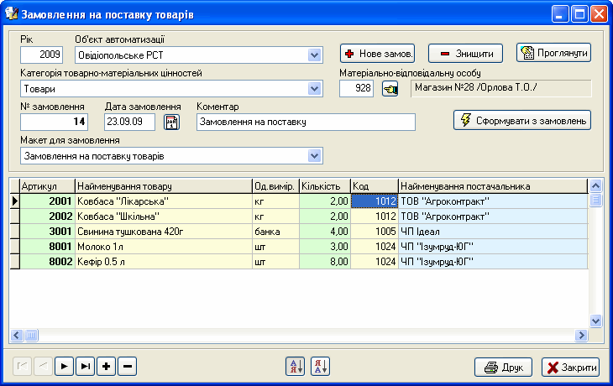Click row selector for the 2002 row
The image size is (613, 386).
(14, 216)
